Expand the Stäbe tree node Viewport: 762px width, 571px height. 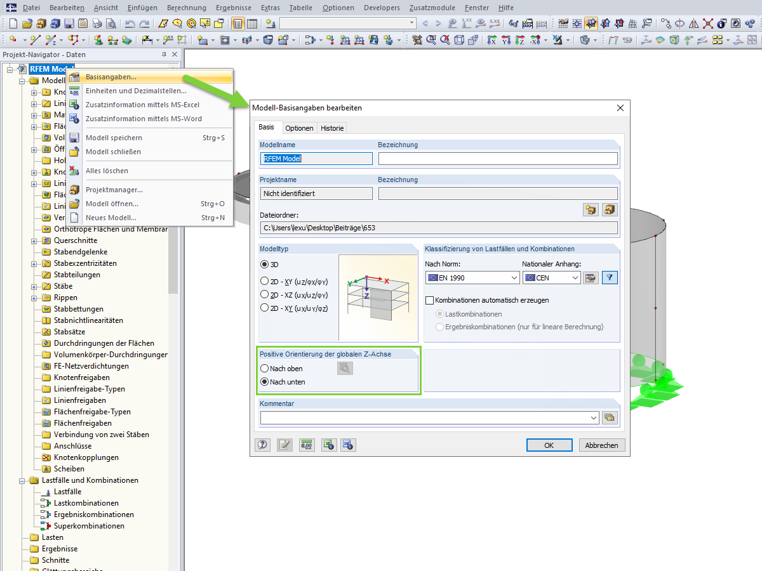34,286
